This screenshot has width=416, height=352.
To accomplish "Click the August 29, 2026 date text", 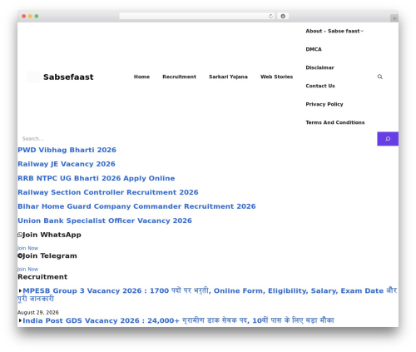I will (x=38, y=313).
